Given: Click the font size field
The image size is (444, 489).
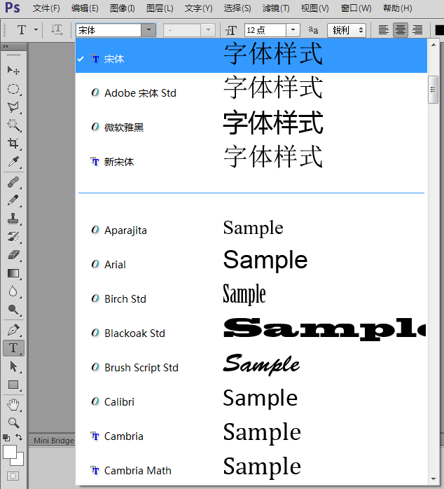Looking at the screenshot, I should coord(265,30).
